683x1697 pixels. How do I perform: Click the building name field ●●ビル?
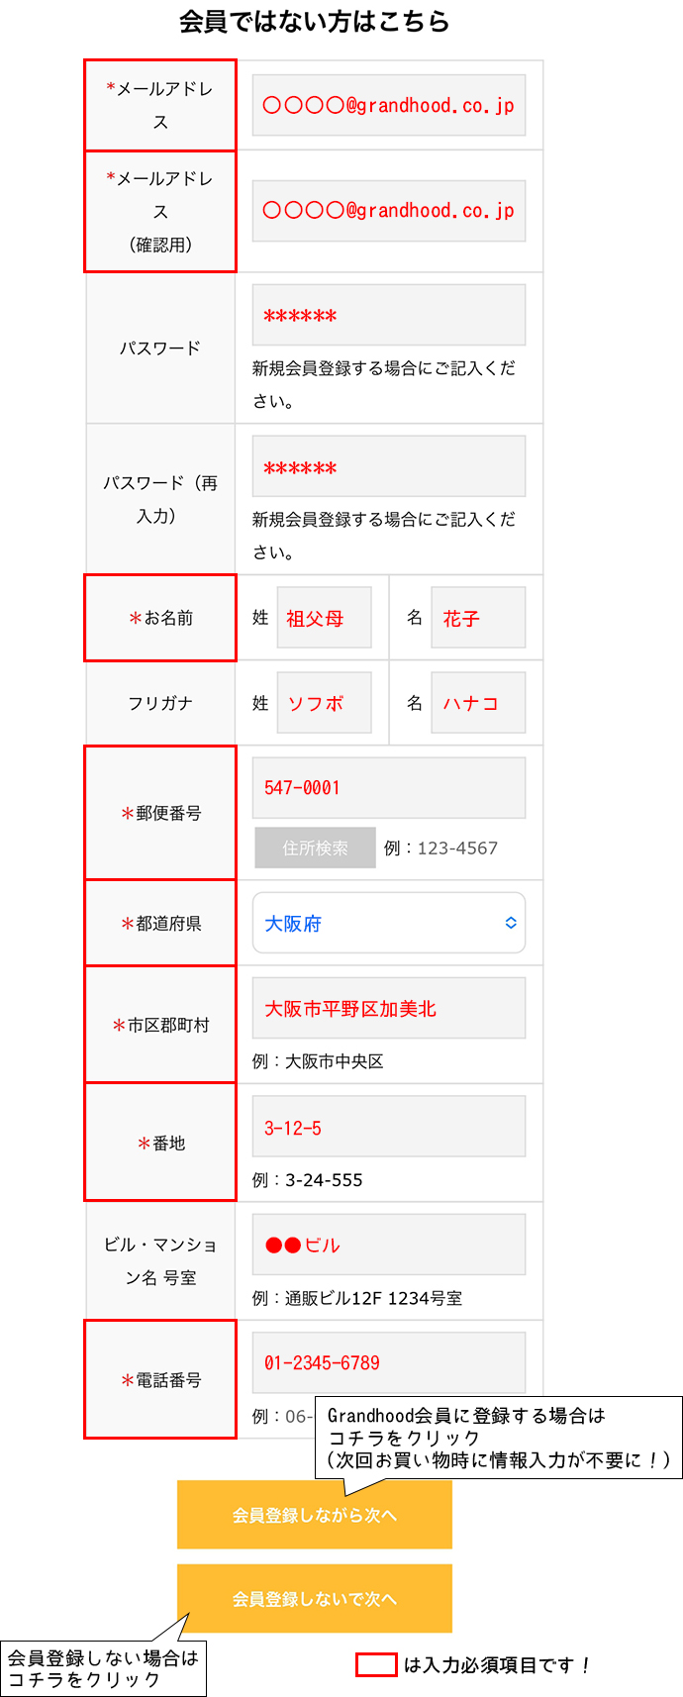(389, 1245)
